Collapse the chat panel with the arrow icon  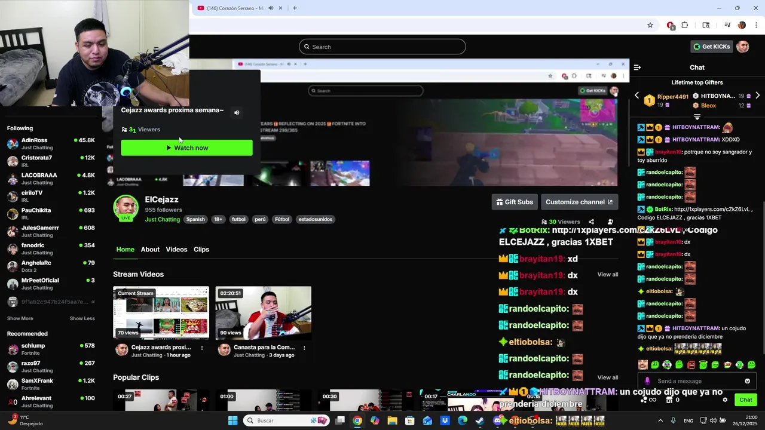tap(637, 67)
